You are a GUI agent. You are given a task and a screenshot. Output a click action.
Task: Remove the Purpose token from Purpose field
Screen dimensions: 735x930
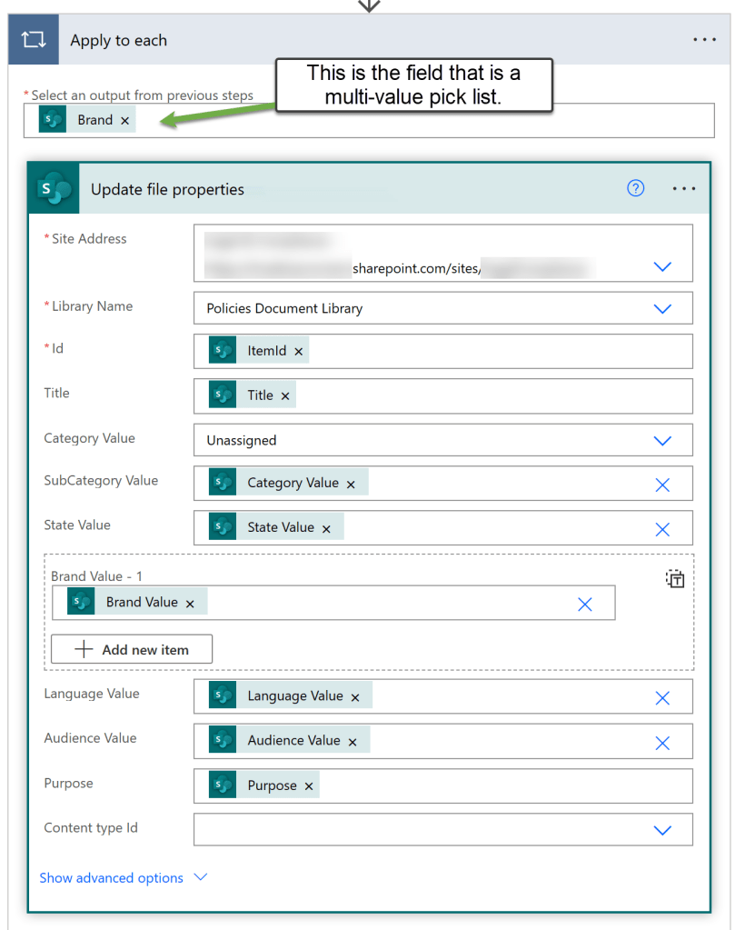coord(309,786)
